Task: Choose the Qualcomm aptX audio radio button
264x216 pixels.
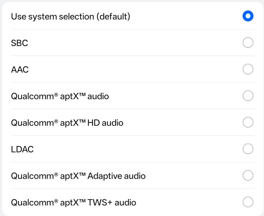Action: point(248,96)
